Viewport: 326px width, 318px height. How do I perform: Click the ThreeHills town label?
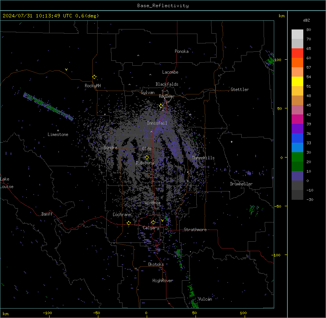[x=203, y=158]
